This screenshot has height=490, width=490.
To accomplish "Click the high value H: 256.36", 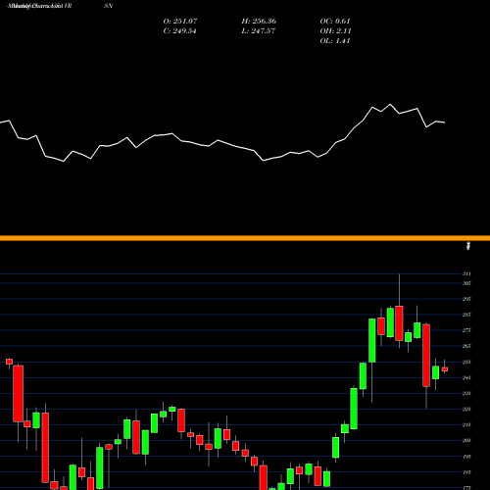I will coord(259,22).
